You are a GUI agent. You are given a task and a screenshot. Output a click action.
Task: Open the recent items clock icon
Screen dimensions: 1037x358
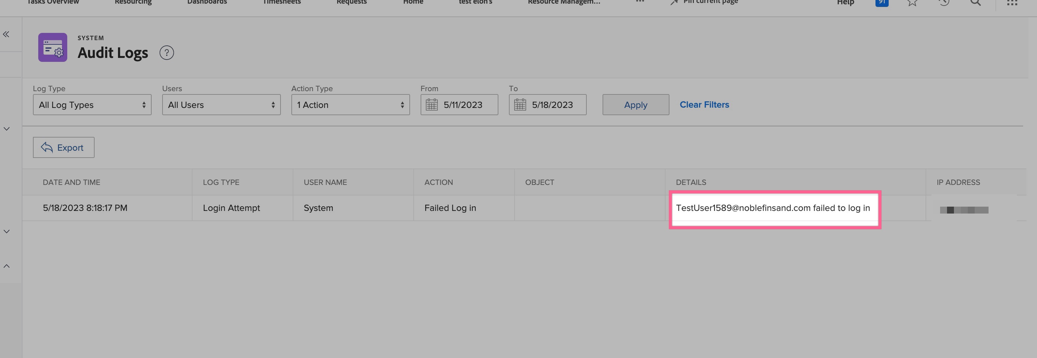tap(944, 2)
